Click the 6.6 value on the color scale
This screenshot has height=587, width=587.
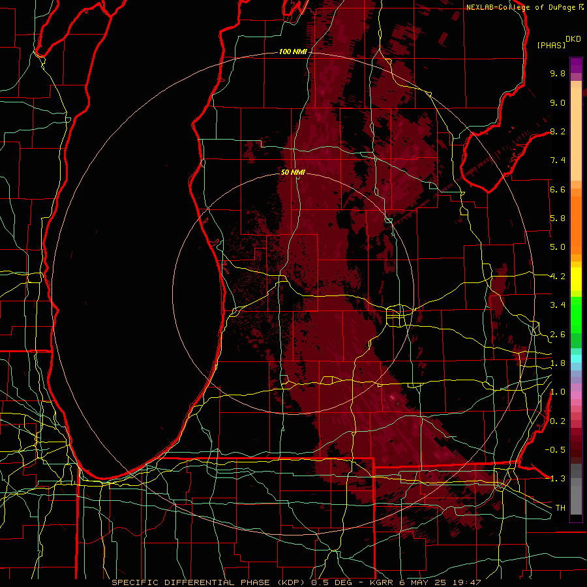(558, 189)
